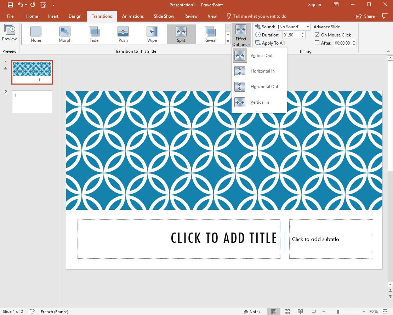
Task: Choose the Push transition effect
Action: pyautogui.click(x=123, y=34)
